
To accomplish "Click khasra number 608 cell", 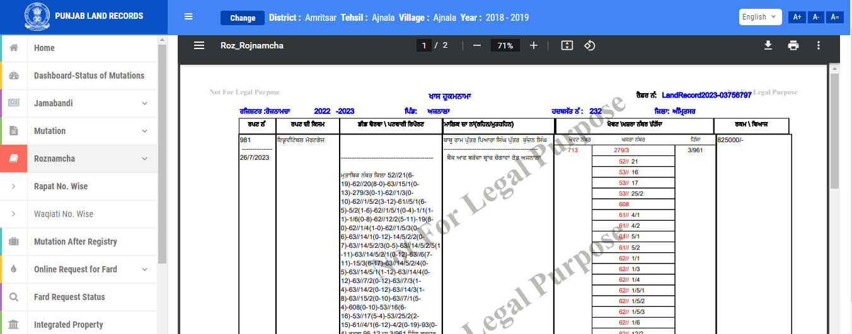I will tap(633, 204).
